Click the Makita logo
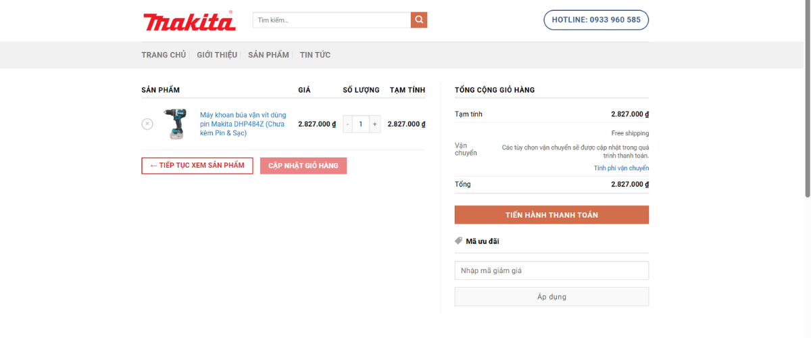This screenshot has width=811, height=338. 189,21
